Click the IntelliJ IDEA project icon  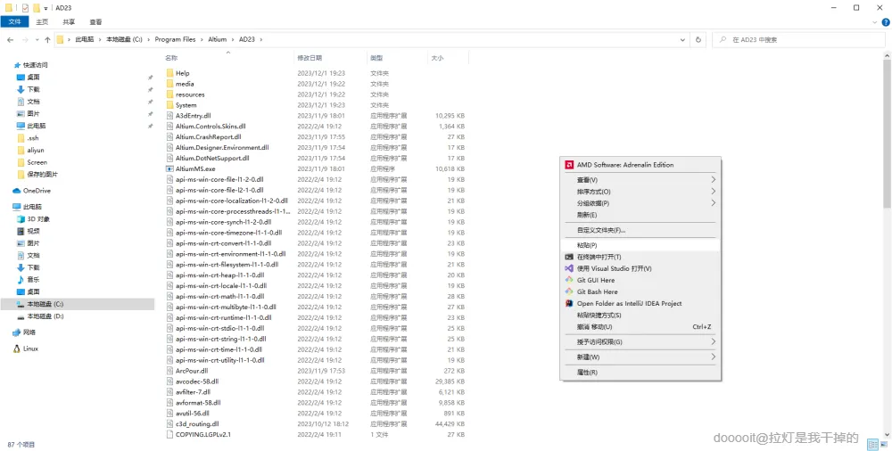(568, 303)
